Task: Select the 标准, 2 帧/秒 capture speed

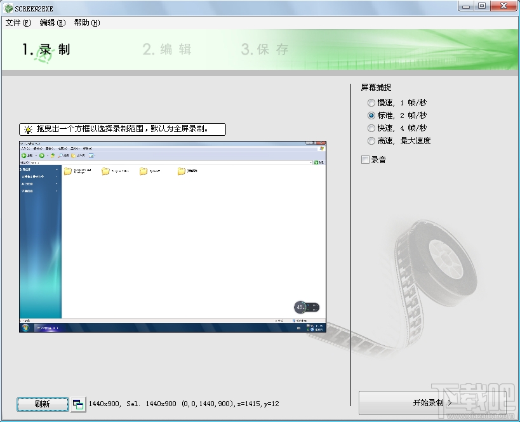Action: pos(371,115)
